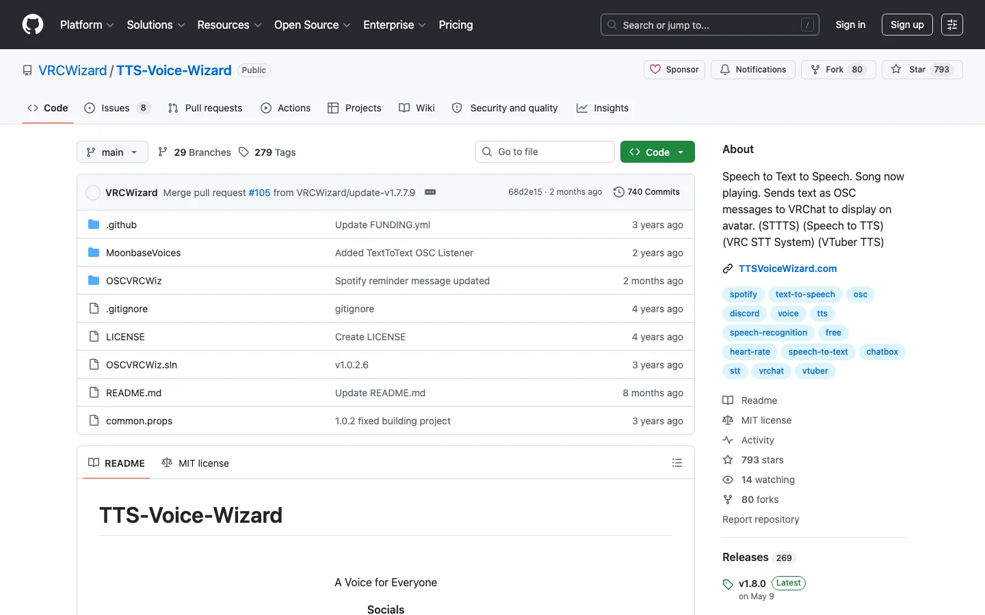Click commit hash 68d2e15
Screen dimensions: 985x615
point(525,192)
